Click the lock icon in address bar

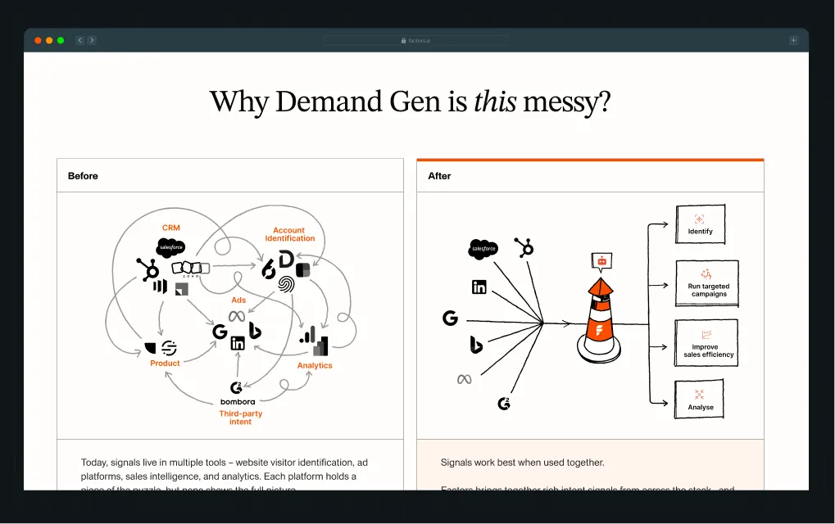(x=404, y=40)
